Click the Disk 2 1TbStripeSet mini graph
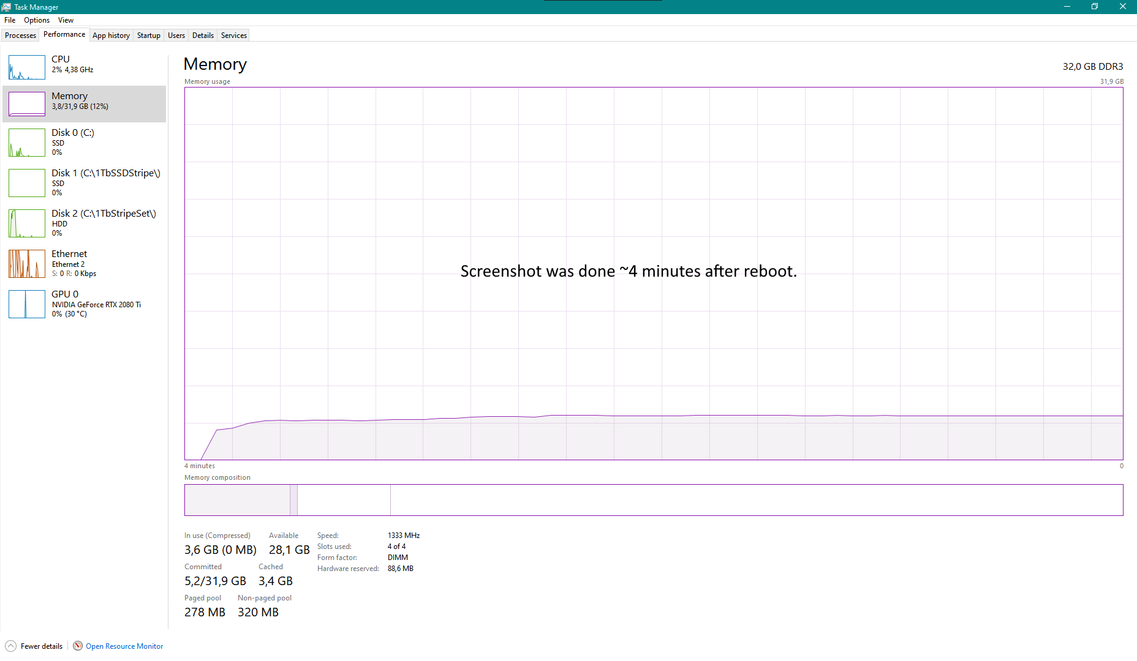 click(27, 223)
